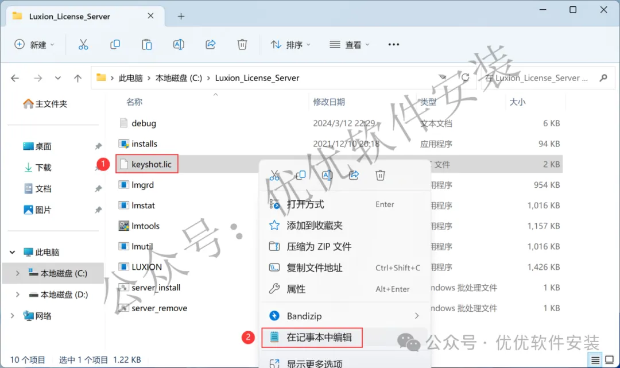Screen dimensions: 620x368
Task: Click the Delete trash icon in the toolbar
Action: tap(242, 45)
